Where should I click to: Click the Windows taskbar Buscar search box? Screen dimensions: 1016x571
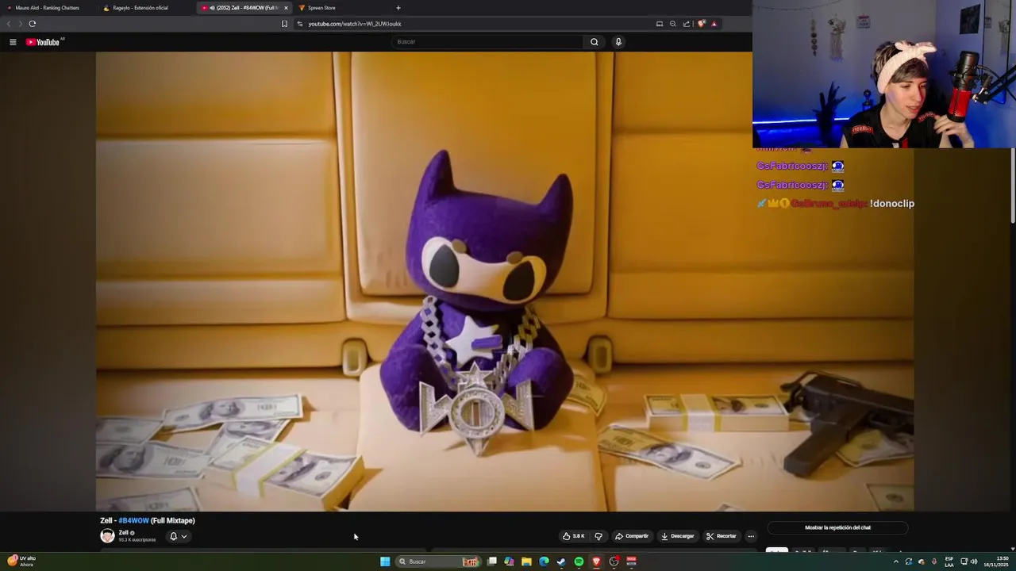(439, 561)
